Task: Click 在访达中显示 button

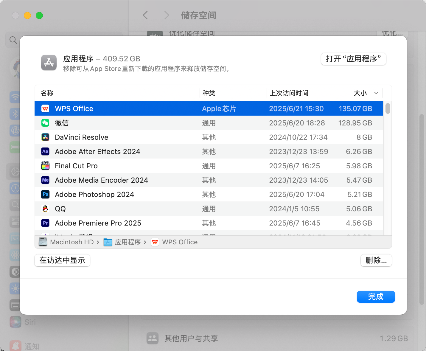Action: pos(62,260)
